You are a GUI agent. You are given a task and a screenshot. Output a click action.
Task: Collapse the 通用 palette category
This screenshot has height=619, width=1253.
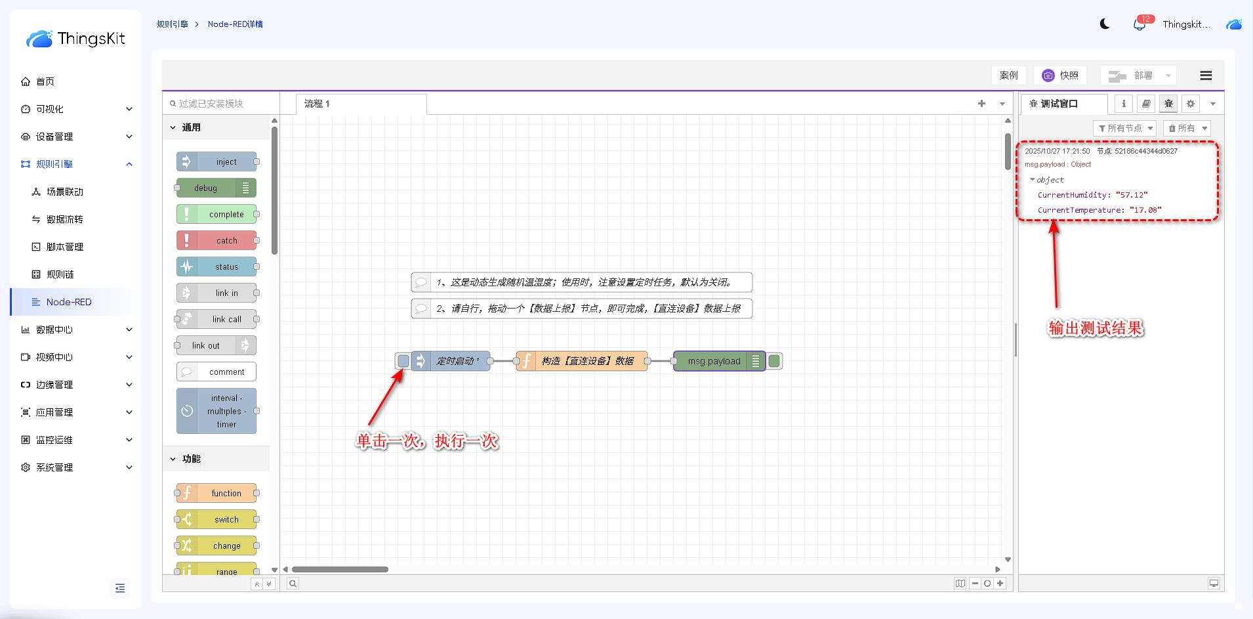pyautogui.click(x=173, y=128)
